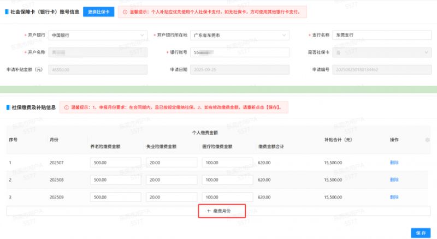Delete the row for month 202509
Viewport: 437px width, 239px height.
click(394, 196)
